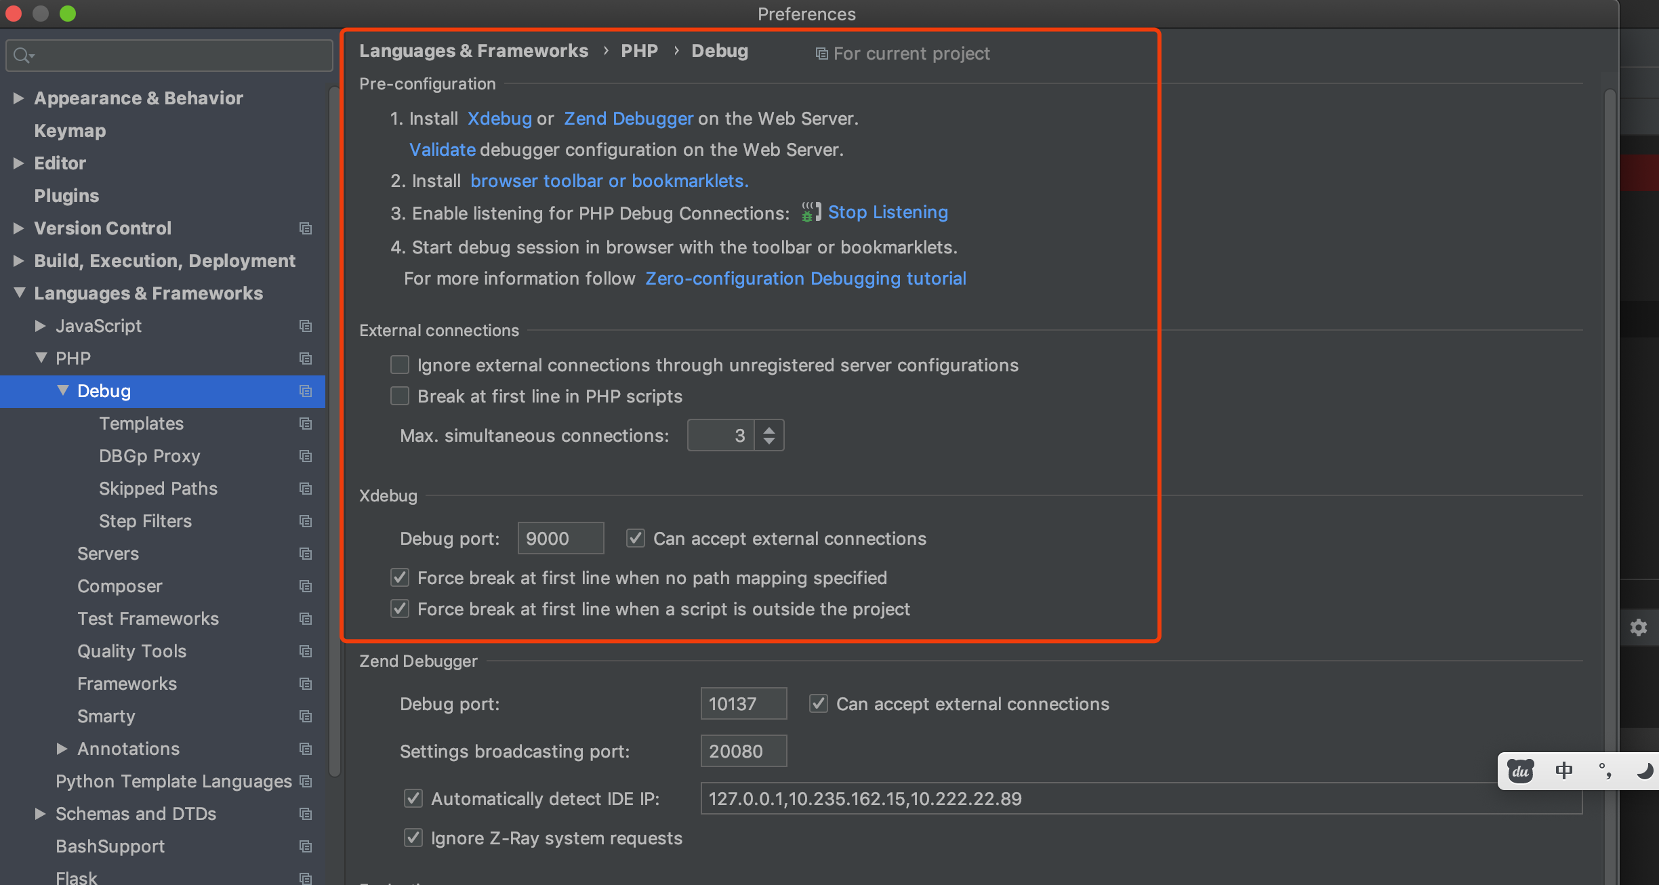The height and width of the screenshot is (885, 1659).
Task: Click the project-level icon next to Version Control
Action: 306,228
